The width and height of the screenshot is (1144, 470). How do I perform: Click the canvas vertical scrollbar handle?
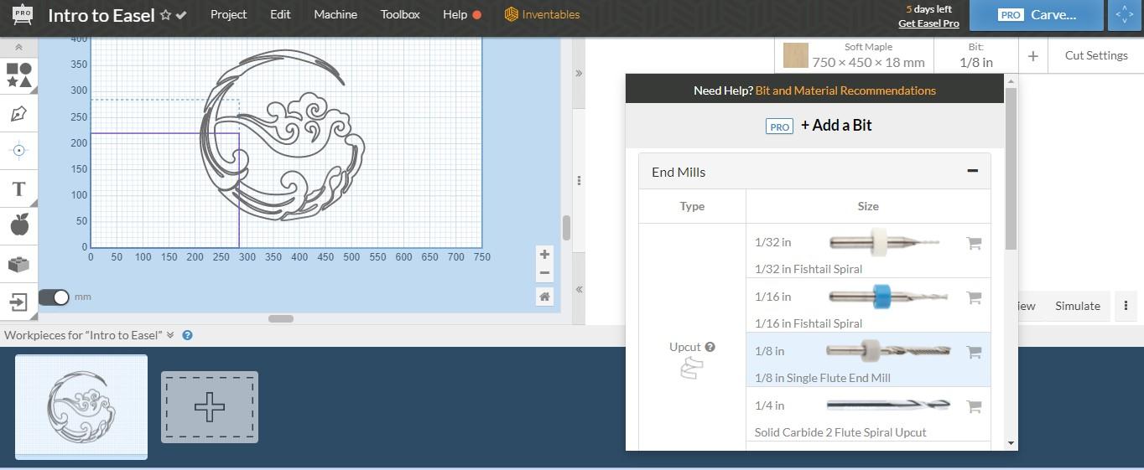coord(566,228)
